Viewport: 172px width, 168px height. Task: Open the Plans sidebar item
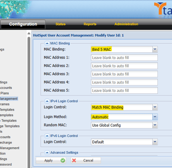(x=5, y=93)
